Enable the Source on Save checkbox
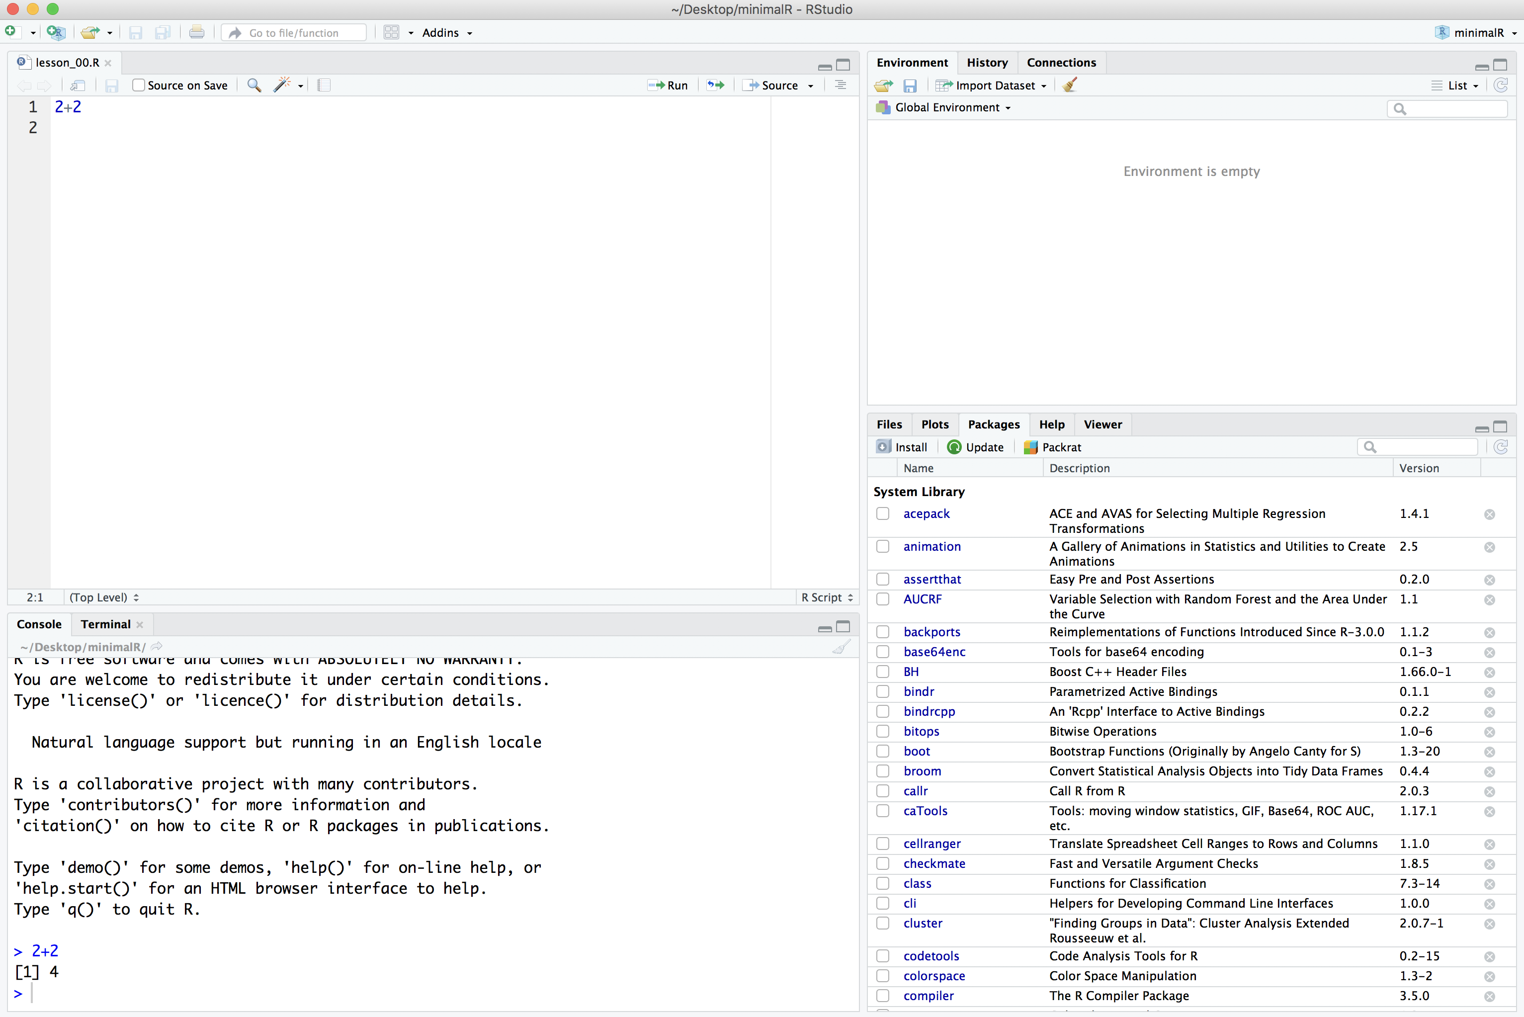 click(138, 85)
